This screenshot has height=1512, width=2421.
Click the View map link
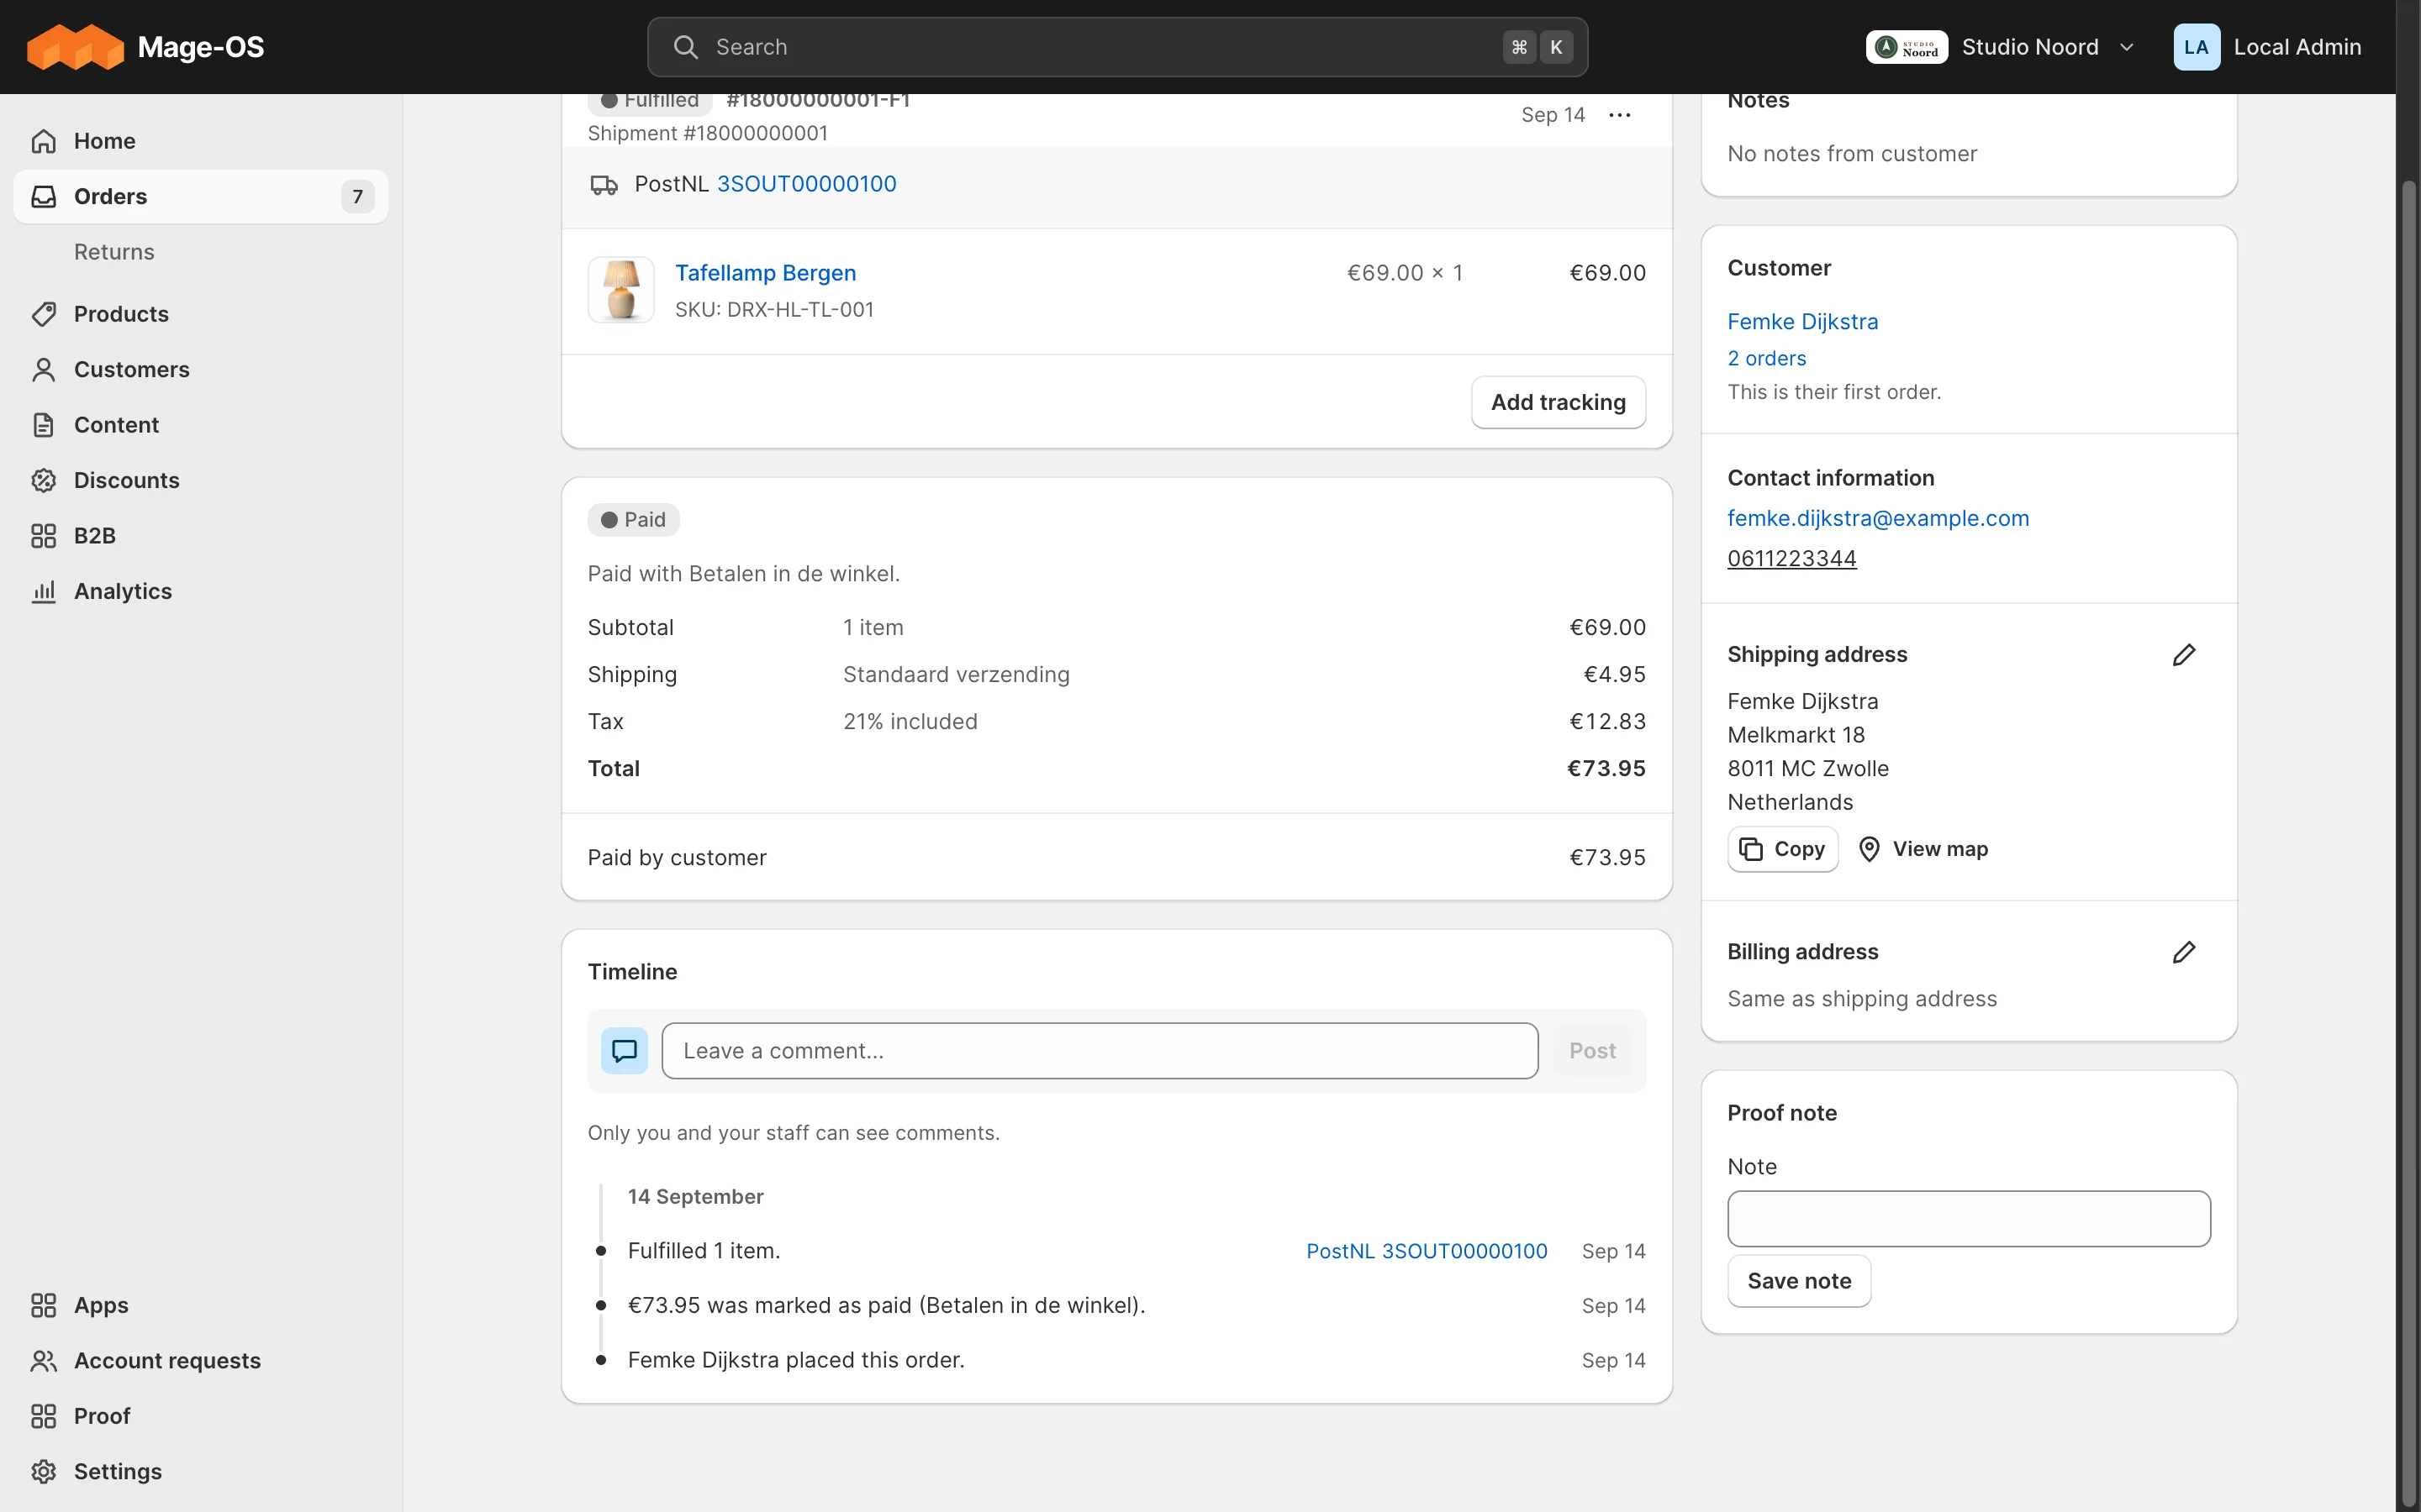pos(1923,849)
